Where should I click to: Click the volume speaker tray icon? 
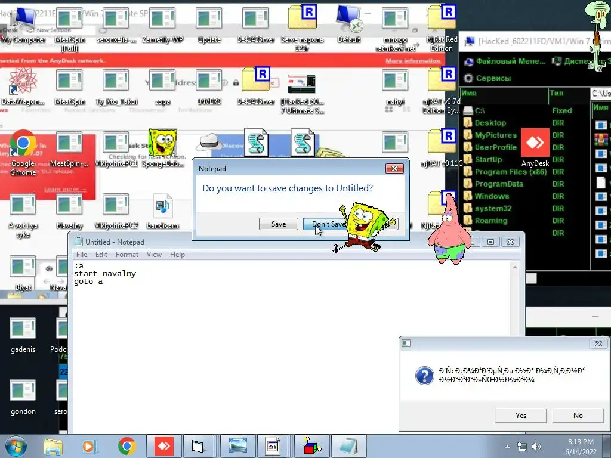[536, 447]
